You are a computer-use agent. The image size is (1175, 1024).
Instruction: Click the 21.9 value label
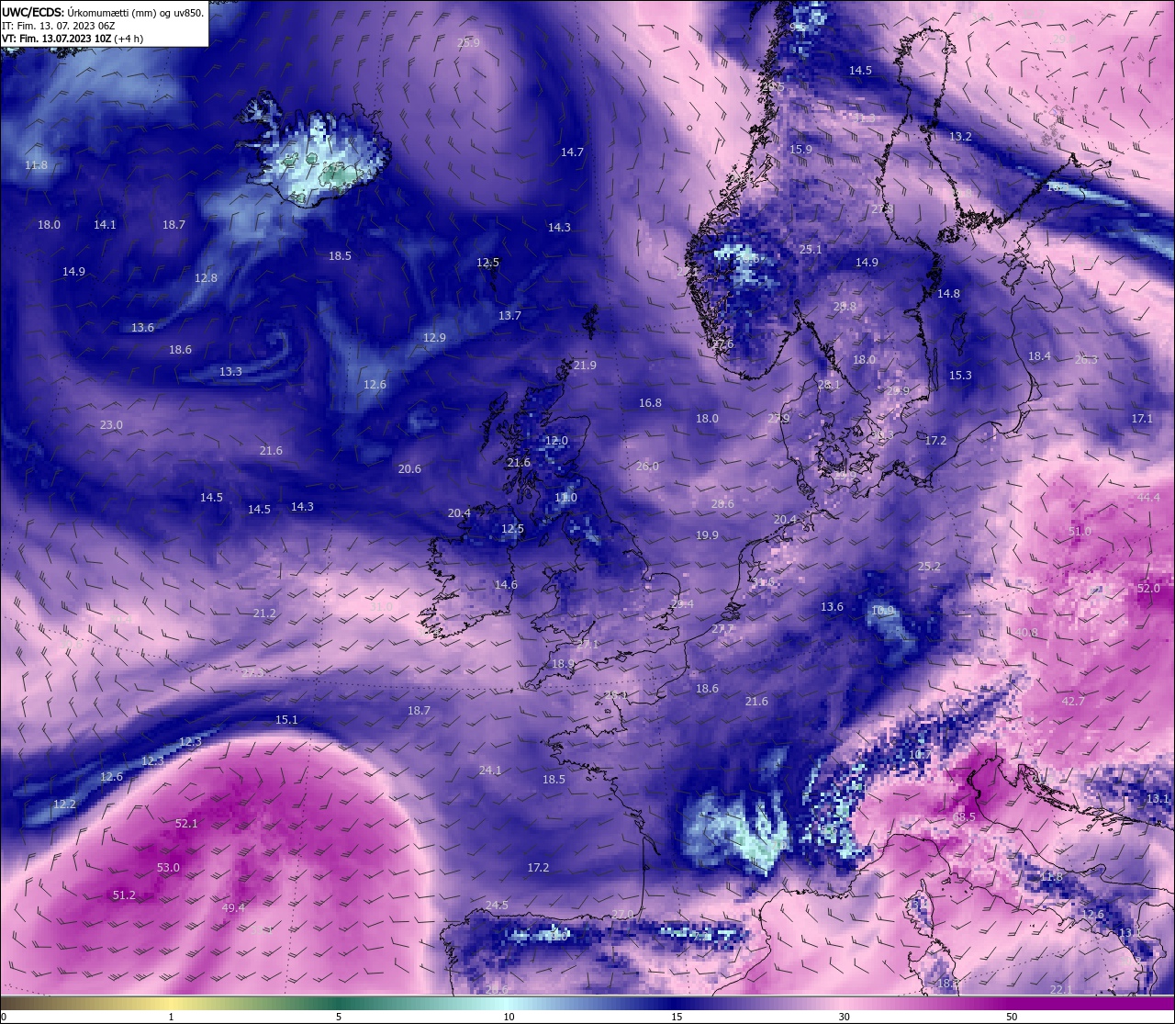[585, 365]
